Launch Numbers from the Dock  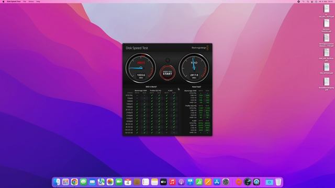[199, 182]
